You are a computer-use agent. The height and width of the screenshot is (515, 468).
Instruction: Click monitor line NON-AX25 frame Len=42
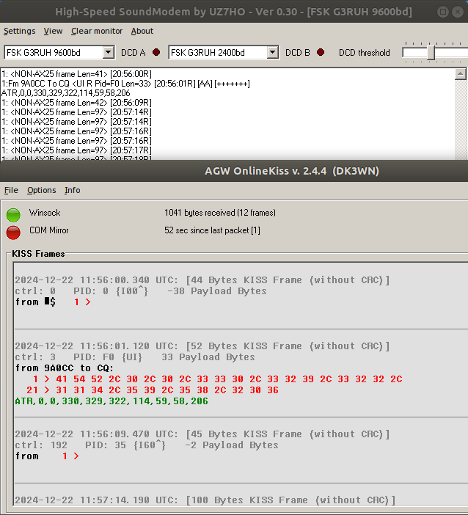[76, 103]
